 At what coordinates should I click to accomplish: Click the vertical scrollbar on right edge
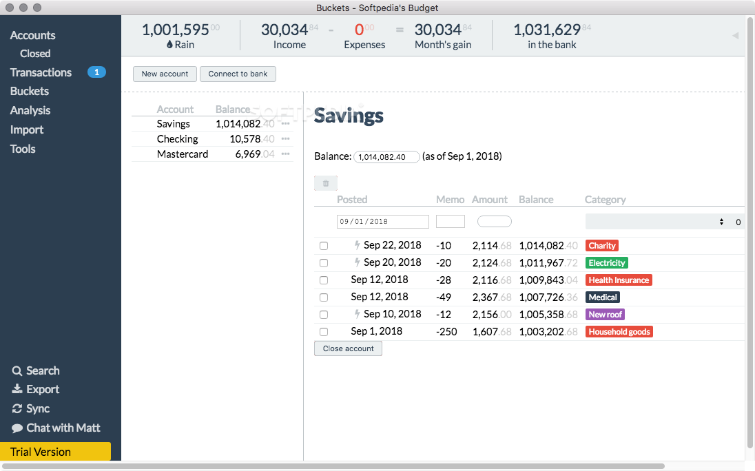point(750,233)
